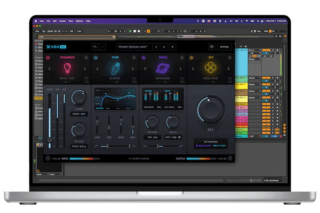Toggle the Tone module power
Screen dimensions: 320x213
[95, 58]
